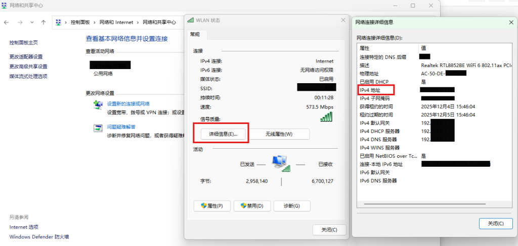Viewport: 518px width, 246px height.
Task: Click the network activity computers icon
Action: pyautogui.click(x=281, y=163)
